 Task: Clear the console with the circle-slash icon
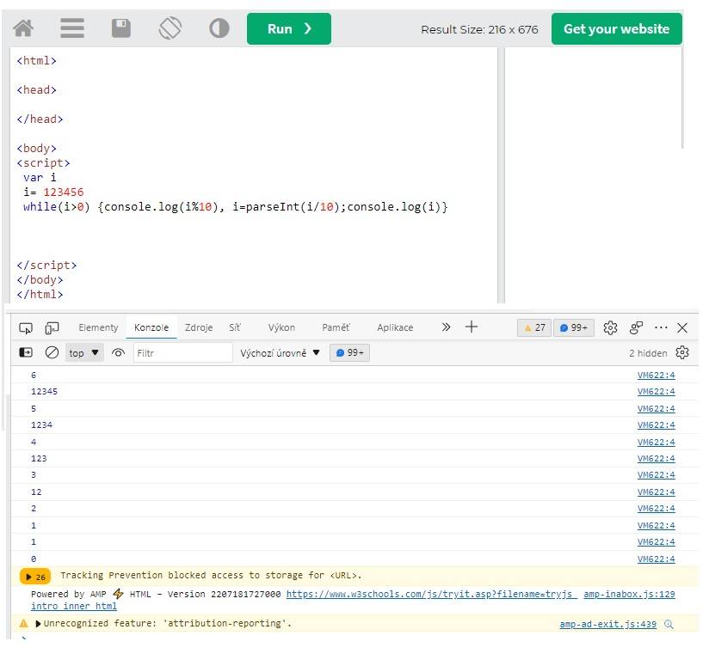click(x=52, y=352)
